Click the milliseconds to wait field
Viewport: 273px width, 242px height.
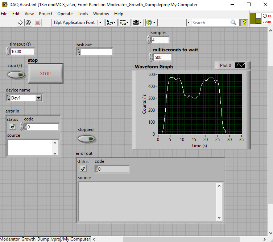162,57
